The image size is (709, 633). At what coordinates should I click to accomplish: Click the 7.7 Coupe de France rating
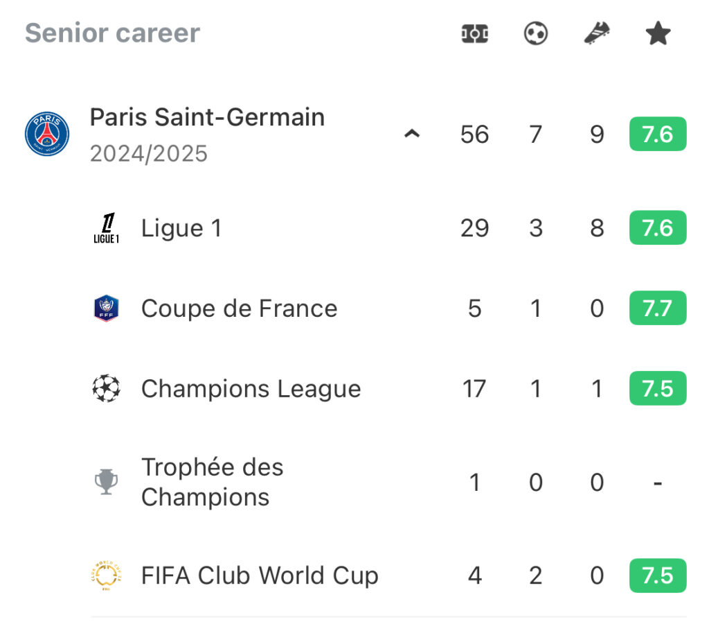click(658, 309)
